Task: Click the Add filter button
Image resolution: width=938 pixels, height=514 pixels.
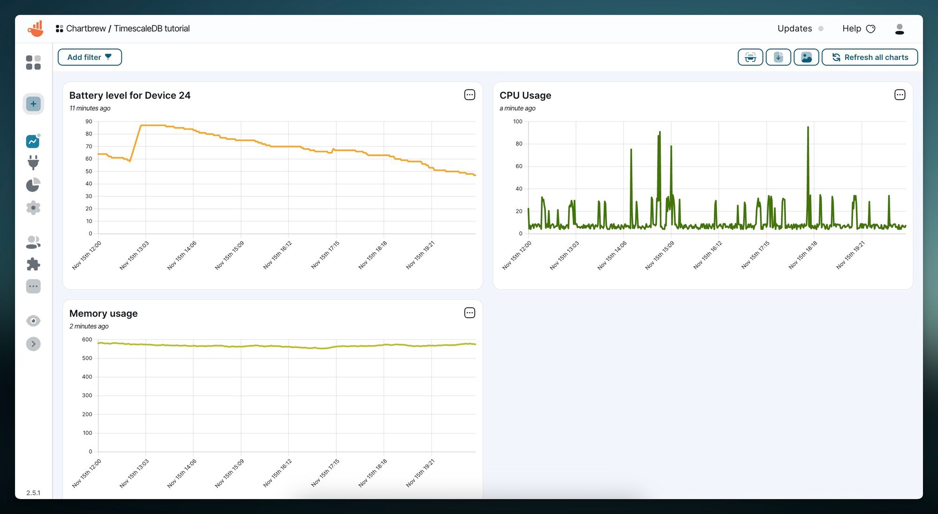Action: pyautogui.click(x=90, y=57)
